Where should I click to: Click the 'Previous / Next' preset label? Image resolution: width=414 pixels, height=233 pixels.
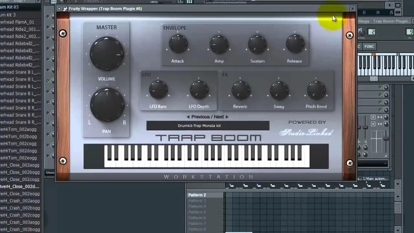coord(207,117)
